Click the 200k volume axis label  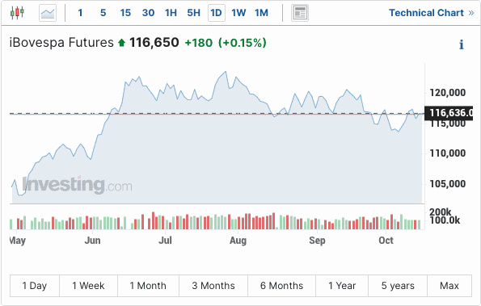coord(441,212)
